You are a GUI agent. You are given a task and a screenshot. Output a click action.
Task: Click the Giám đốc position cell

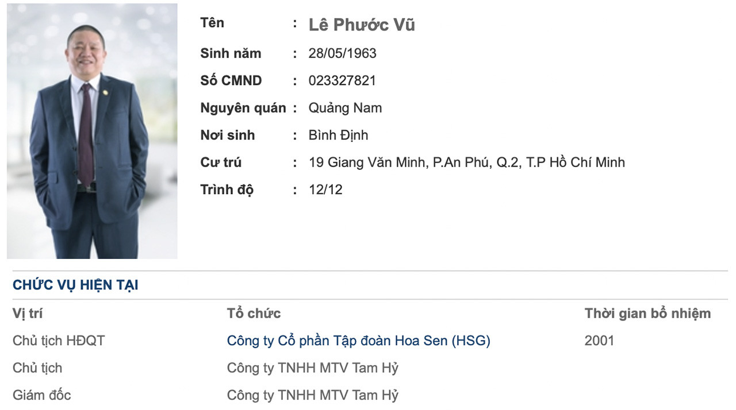click(x=42, y=395)
